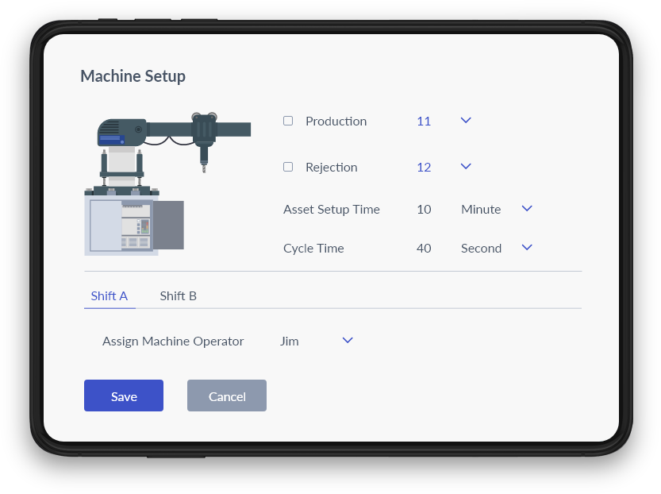Select the Rejection value 12
This screenshot has width=661, height=494.
pos(424,168)
